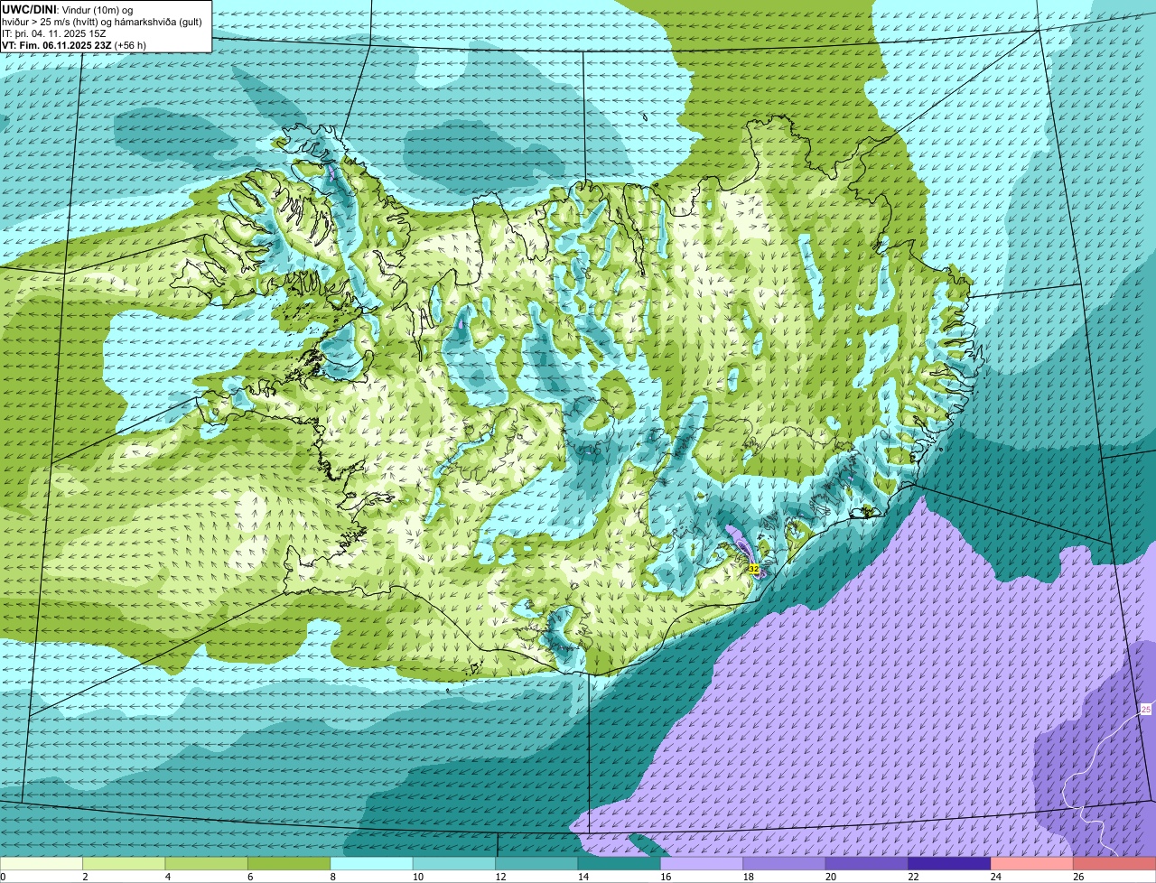1156x883 pixels.
Task: Click the '4' scale label
Action: [x=167, y=877]
